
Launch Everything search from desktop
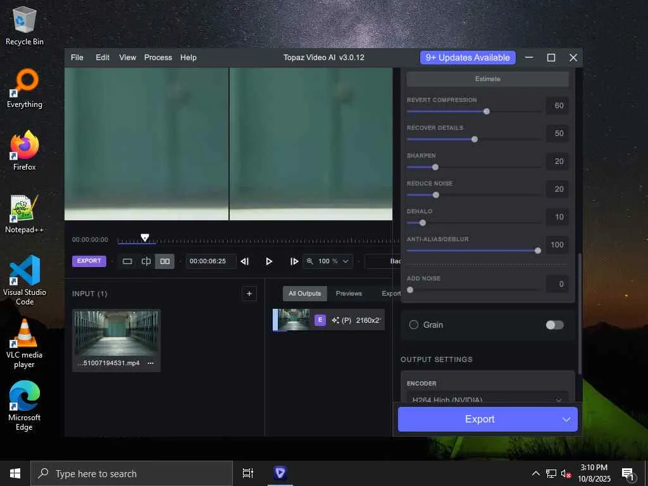click(x=25, y=89)
